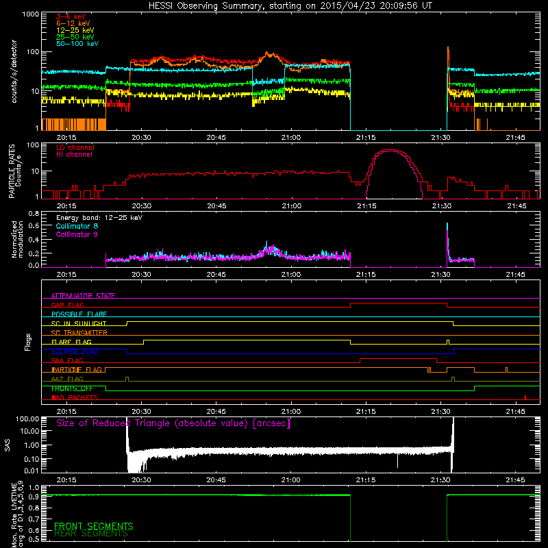Select the 6-12 keV legend label

coord(73,23)
